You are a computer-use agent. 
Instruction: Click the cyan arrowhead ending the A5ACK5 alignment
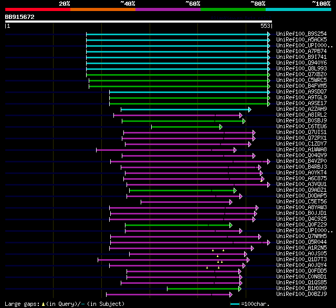tap(269, 40)
